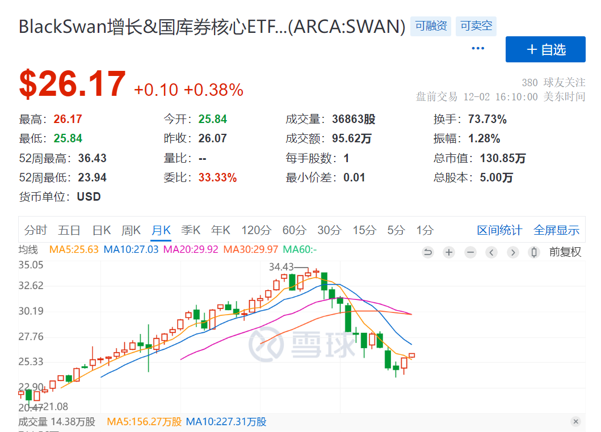Switch to the 120分 chart tab
This screenshot has height=432, width=601.
click(257, 230)
